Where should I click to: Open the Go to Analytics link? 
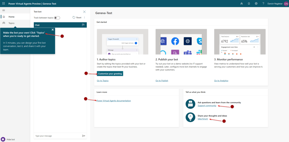coord(221,81)
